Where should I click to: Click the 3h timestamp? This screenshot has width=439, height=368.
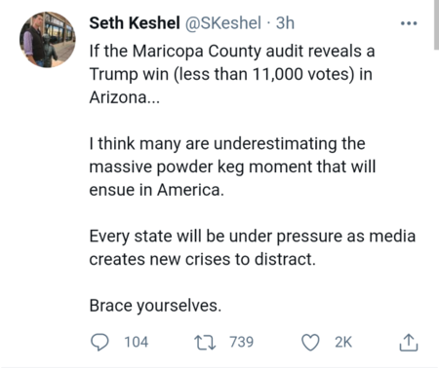[x=285, y=23]
